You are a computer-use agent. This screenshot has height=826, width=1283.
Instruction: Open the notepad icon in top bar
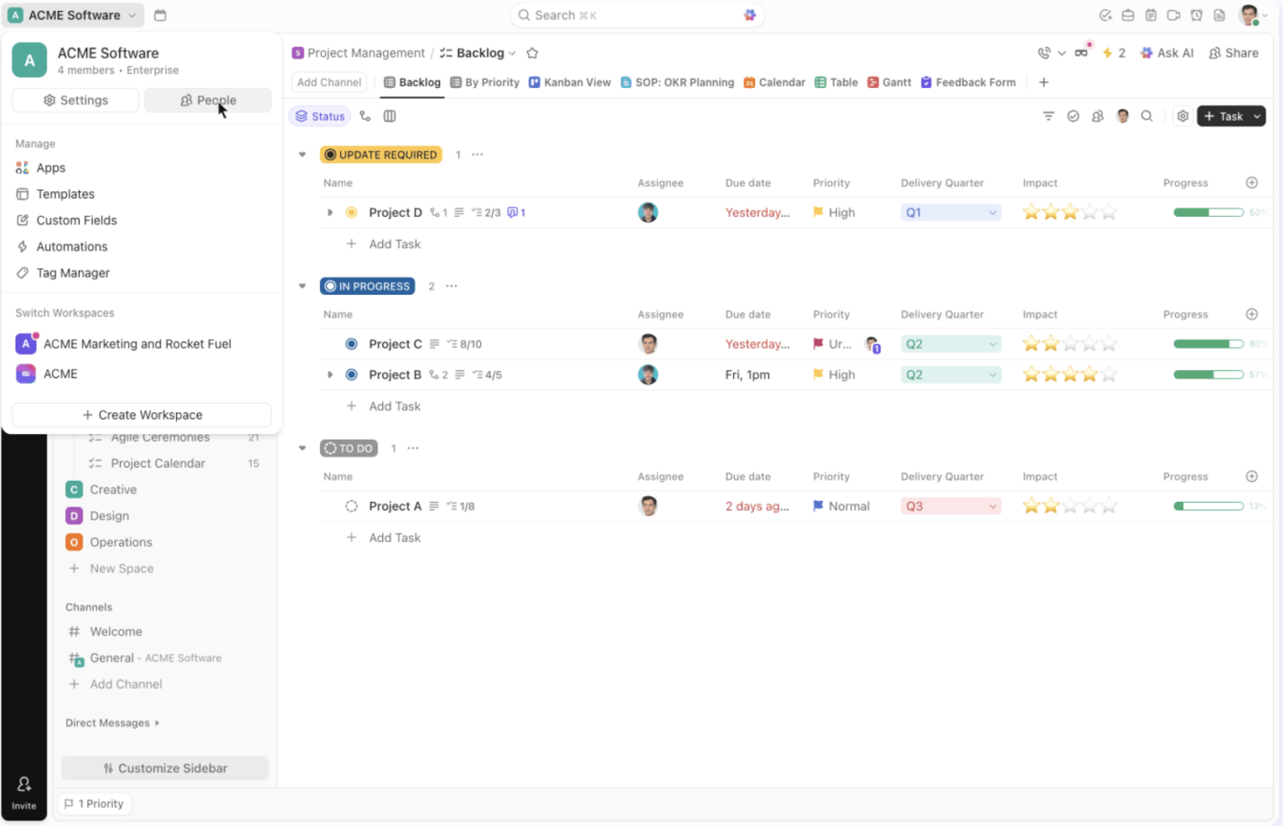pyautogui.click(x=1150, y=16)
